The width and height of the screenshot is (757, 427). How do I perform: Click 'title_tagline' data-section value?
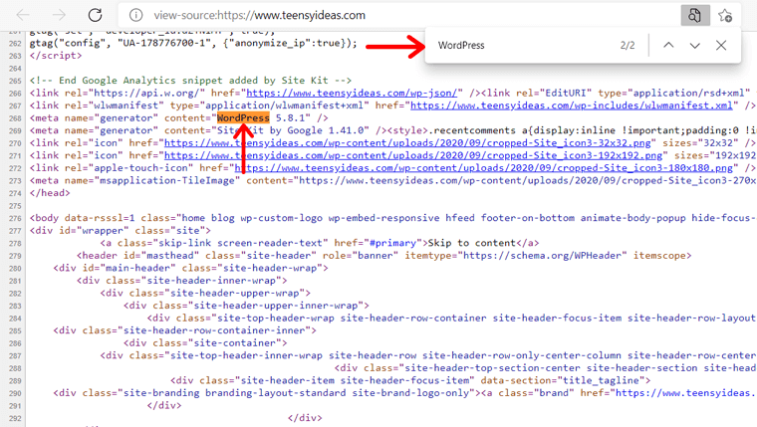[x=601, y=380]
